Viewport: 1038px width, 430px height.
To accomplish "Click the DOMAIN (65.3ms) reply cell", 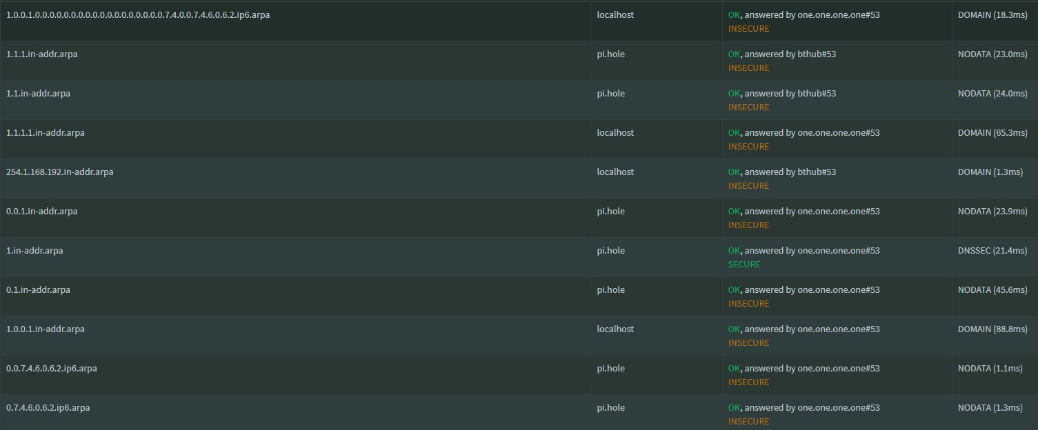I will point(992,132).
